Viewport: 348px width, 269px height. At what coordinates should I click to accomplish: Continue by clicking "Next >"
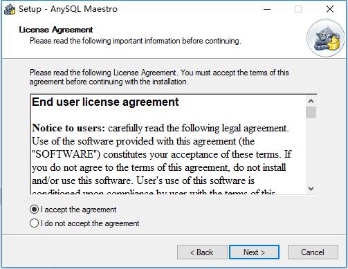(254, 252)
